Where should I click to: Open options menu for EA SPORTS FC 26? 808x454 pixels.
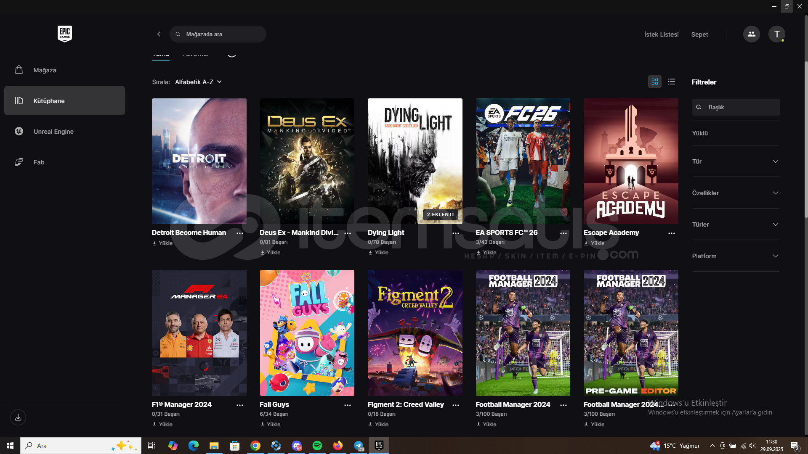[x=563, y=233]
